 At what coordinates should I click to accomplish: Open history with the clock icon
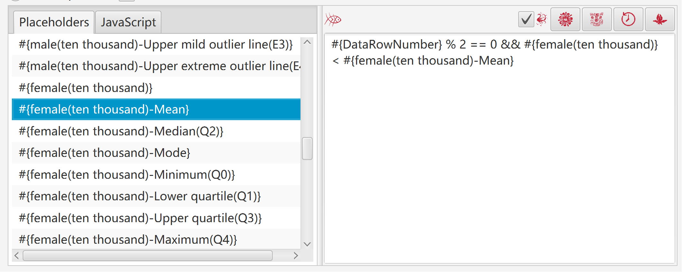coord(628,20)
